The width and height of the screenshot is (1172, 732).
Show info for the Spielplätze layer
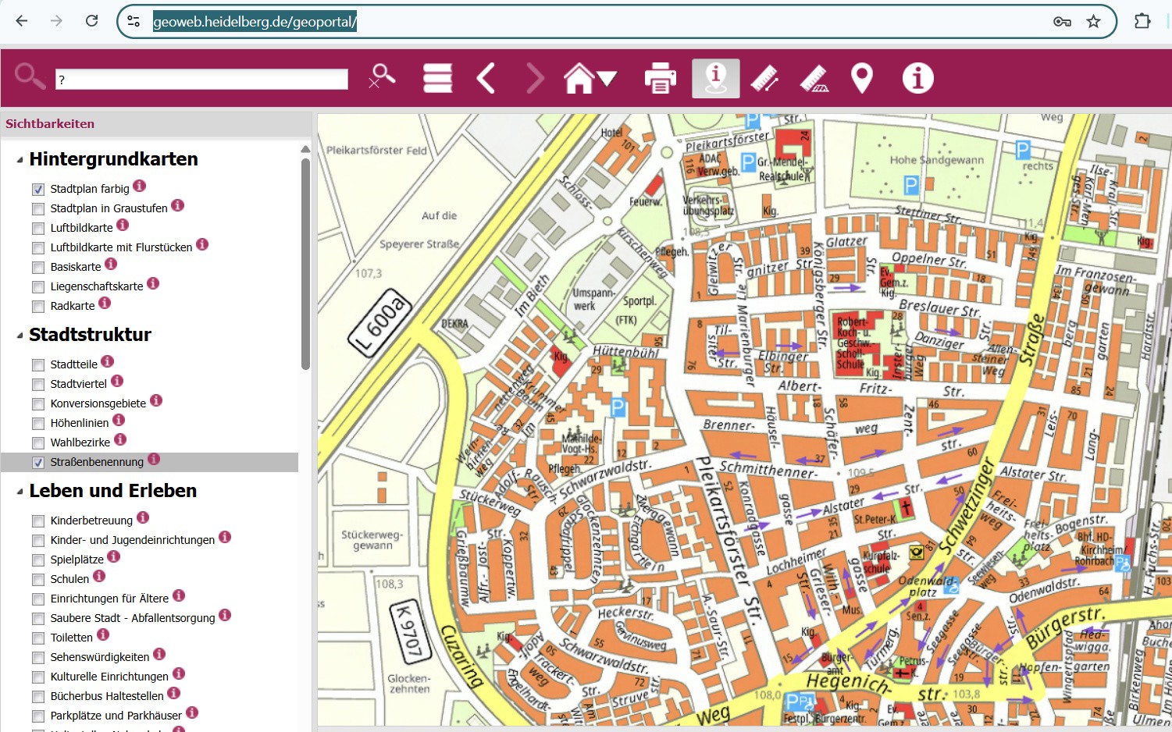[x=114, y=557]
